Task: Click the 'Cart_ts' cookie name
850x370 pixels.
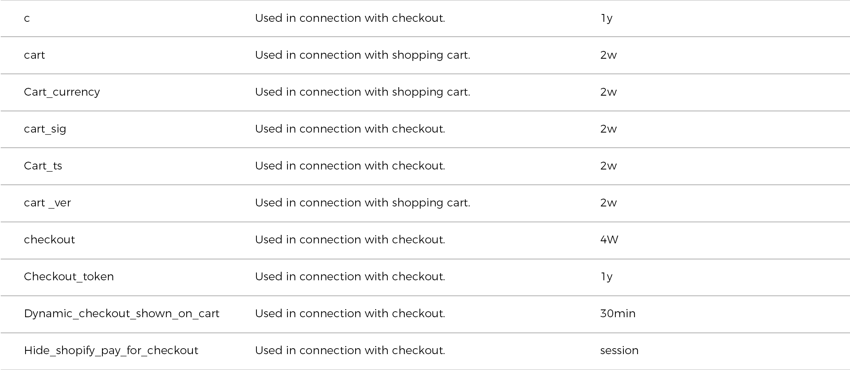Action: coord(43,166)
